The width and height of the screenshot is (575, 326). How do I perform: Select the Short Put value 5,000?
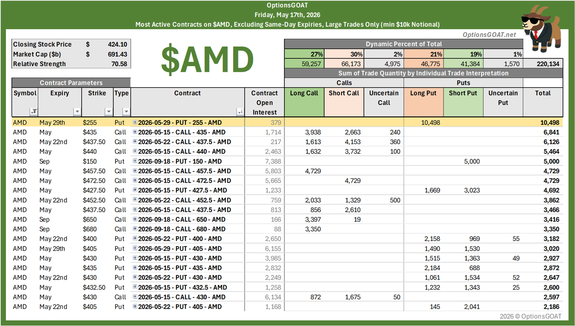(472, 162)
